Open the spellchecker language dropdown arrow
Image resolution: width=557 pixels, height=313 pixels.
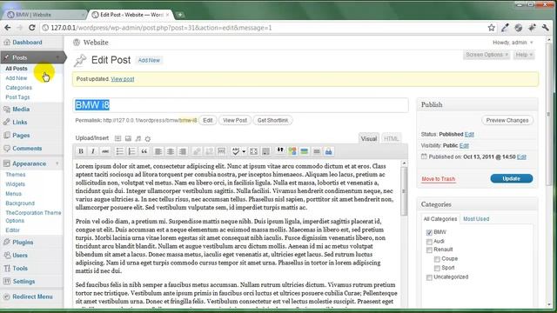244,151
